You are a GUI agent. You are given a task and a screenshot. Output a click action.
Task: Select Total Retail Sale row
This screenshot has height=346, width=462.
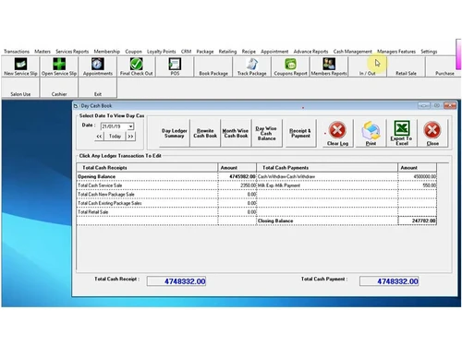click(x=147, y=212)
